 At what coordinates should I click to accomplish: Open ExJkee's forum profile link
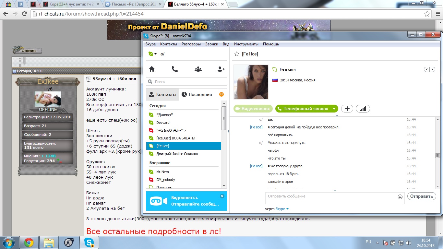click(48, 81)
